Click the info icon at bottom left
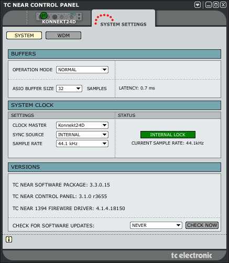 9,239
